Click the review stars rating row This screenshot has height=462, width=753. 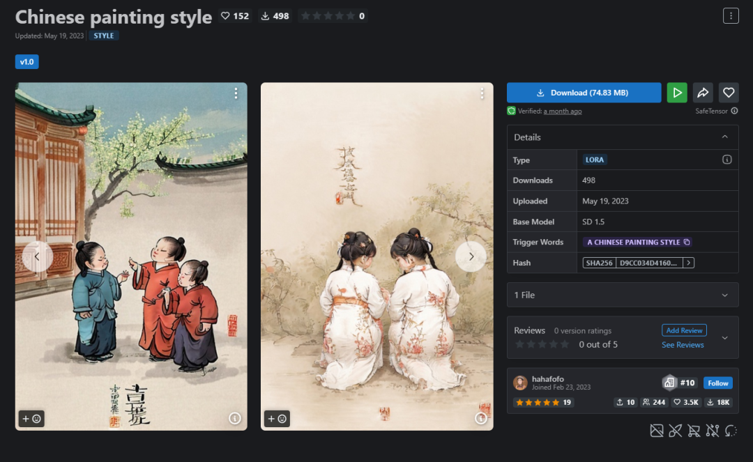coord(542,344)
